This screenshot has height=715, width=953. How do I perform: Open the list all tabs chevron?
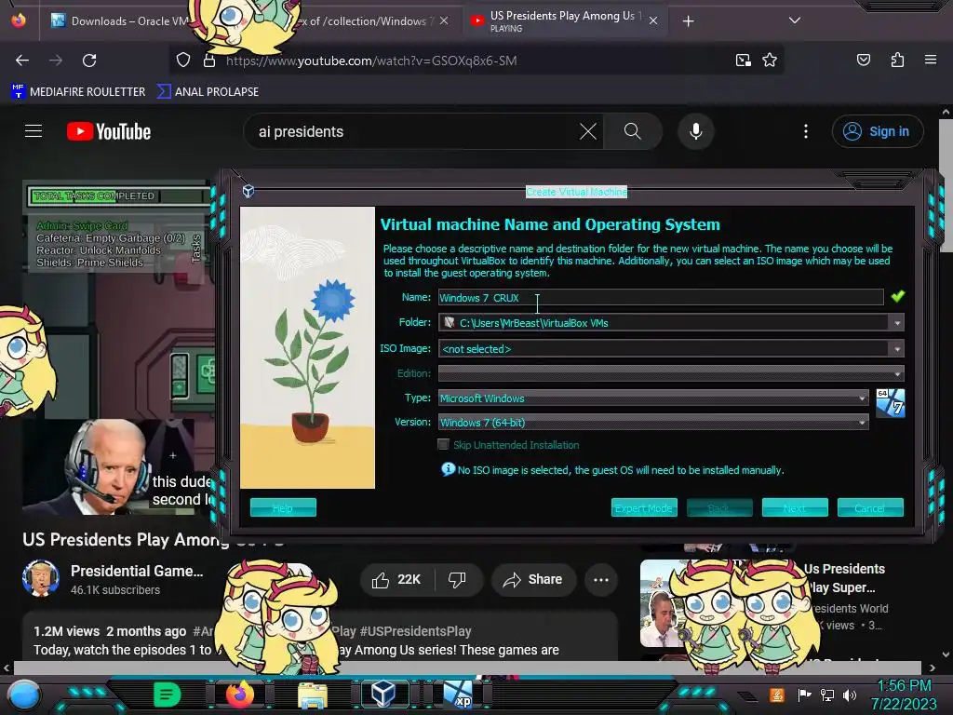click(x=794, y=20)
